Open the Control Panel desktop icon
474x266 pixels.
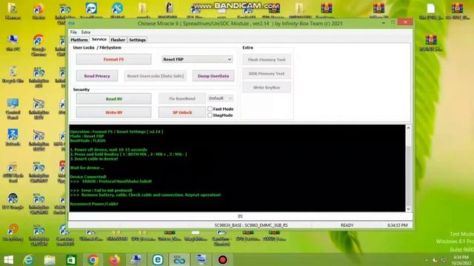13,109
